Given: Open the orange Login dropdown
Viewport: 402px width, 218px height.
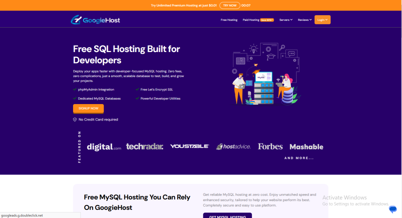Looking at the screenshot, I should [322, 20].
